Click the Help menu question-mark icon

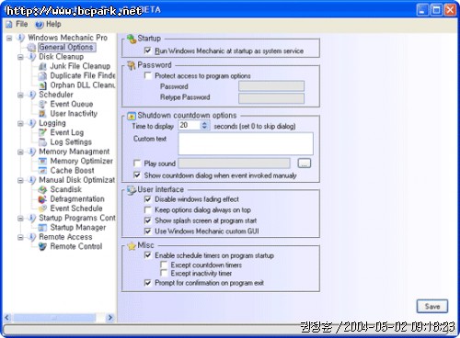pyautogui.click(x=40, y=24)
